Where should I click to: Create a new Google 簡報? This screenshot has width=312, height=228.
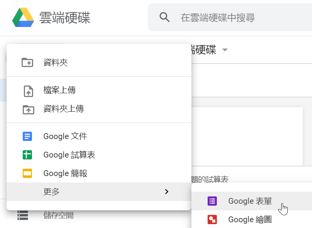99,173
